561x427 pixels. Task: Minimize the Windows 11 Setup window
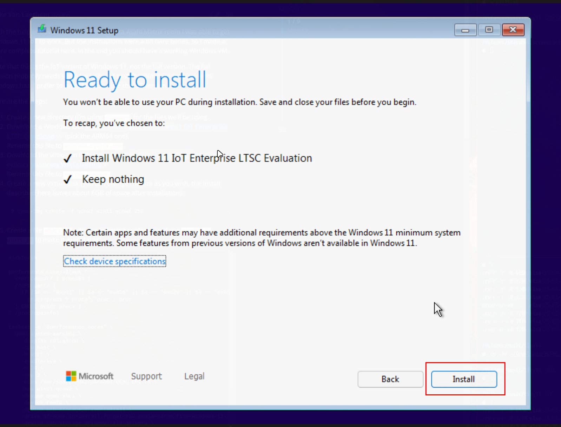[x=465, y=30]
